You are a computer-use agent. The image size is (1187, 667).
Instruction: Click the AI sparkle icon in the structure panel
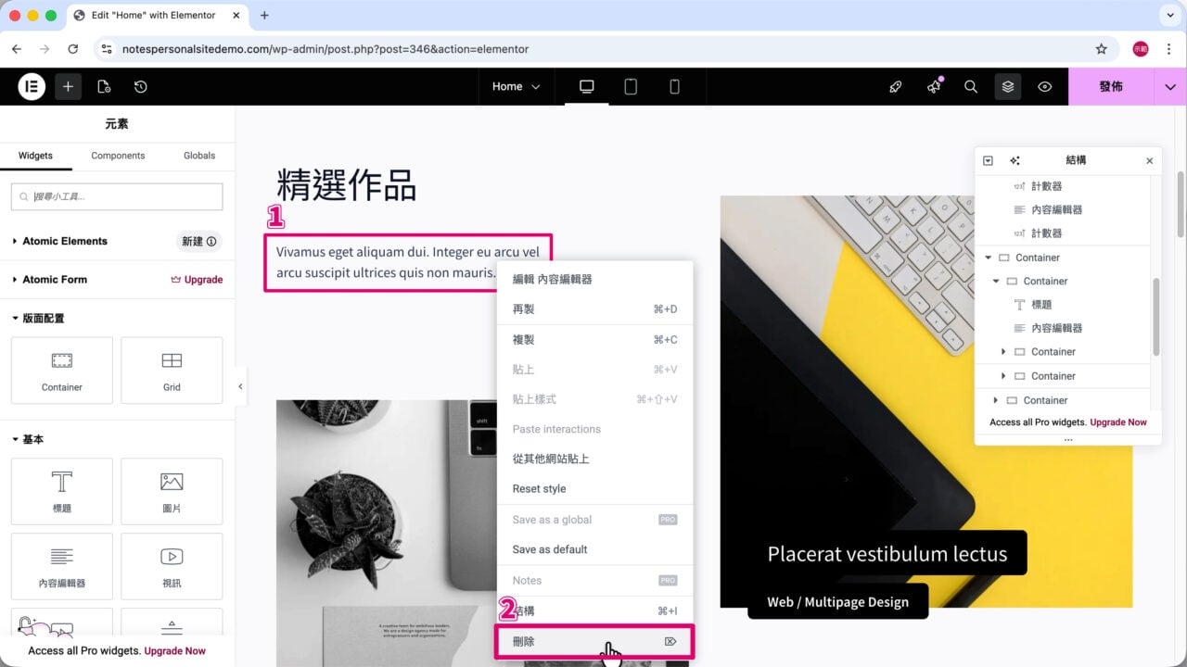tap(1015, 160)
